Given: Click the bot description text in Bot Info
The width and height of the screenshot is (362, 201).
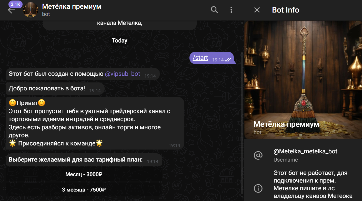Looking at the screenshot, I should (x=313, y=185).
